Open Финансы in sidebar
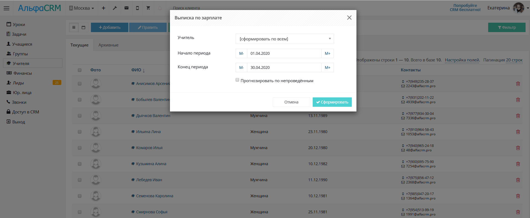530x218 pixels. (33, 73)
